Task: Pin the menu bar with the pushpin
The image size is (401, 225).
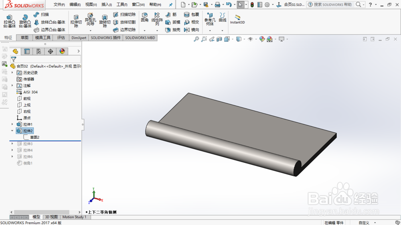Action: (170, 4)
